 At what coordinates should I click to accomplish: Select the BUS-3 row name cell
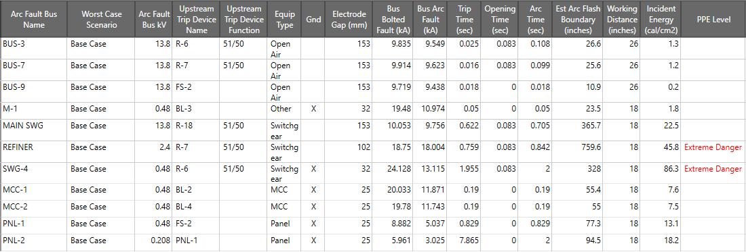click(34, 49)
